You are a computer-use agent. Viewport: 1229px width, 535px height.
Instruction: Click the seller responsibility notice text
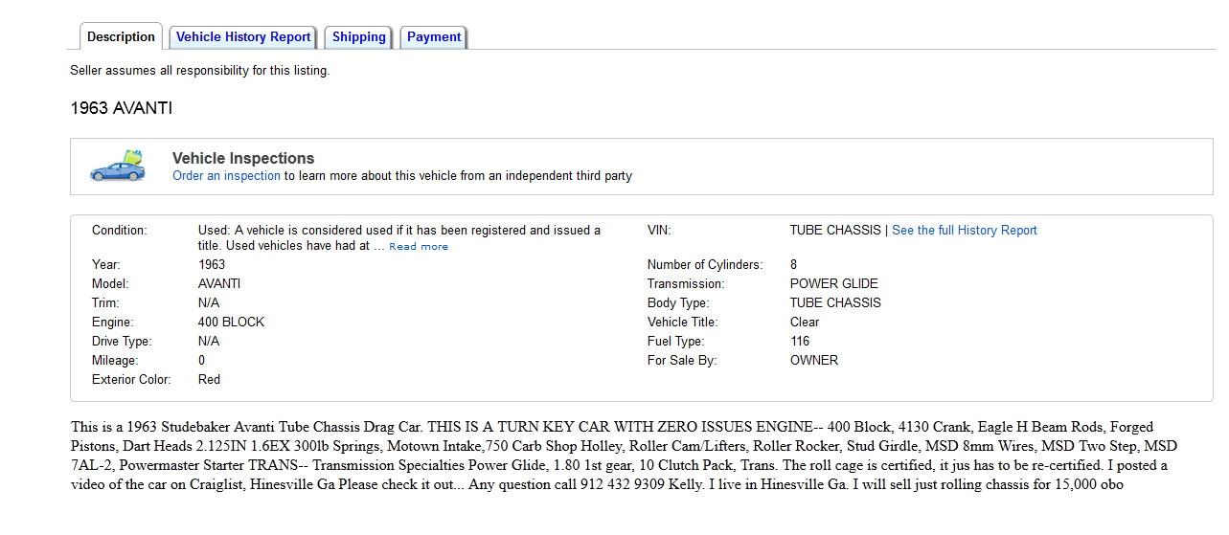pyautogui.click(x=199, y=71)
